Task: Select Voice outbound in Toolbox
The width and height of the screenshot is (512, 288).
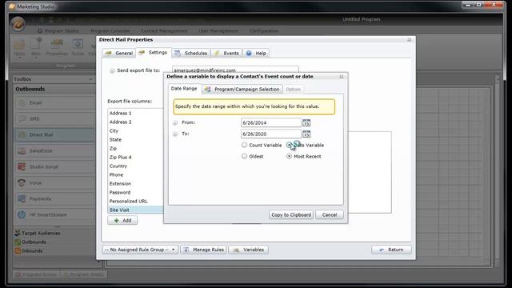Action: [55, 183]
